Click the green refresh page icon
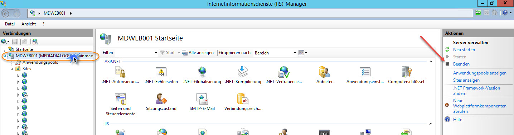514x135 pixels. pos(478,13)
